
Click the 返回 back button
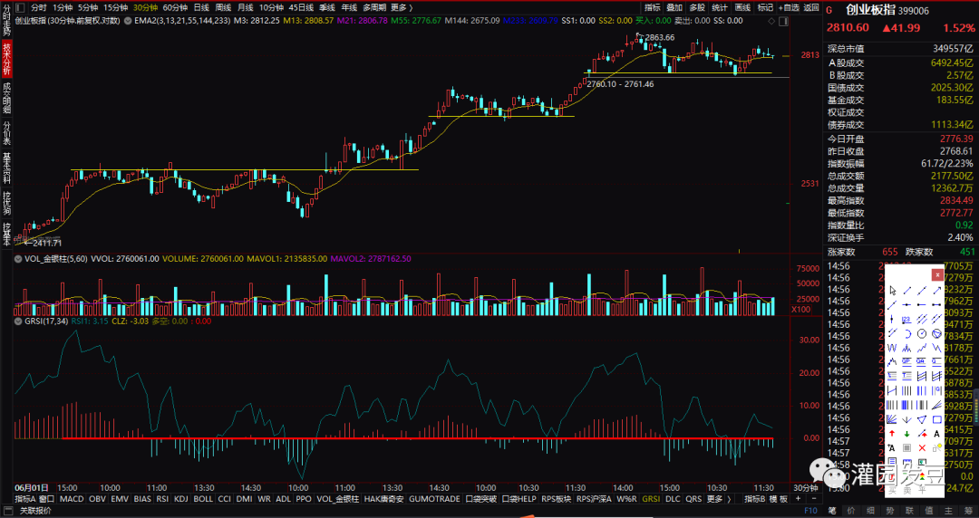811,7
